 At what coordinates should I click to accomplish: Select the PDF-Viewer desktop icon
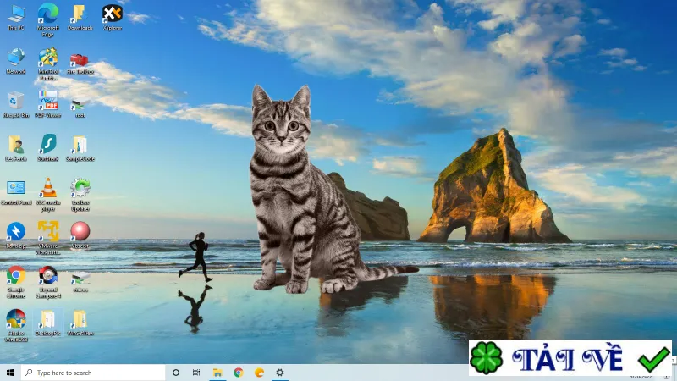(48, 104)
